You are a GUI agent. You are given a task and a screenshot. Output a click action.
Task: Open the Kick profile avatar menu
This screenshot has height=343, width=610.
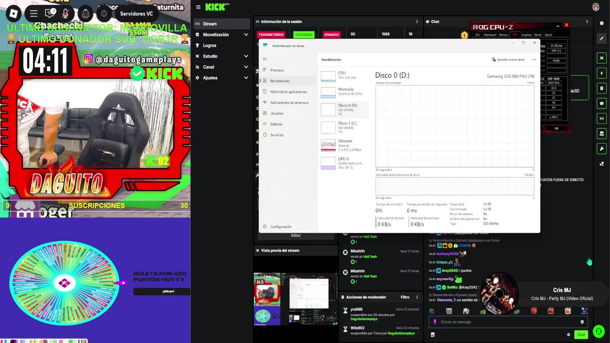pyautogui.click(x=596, y=7)
